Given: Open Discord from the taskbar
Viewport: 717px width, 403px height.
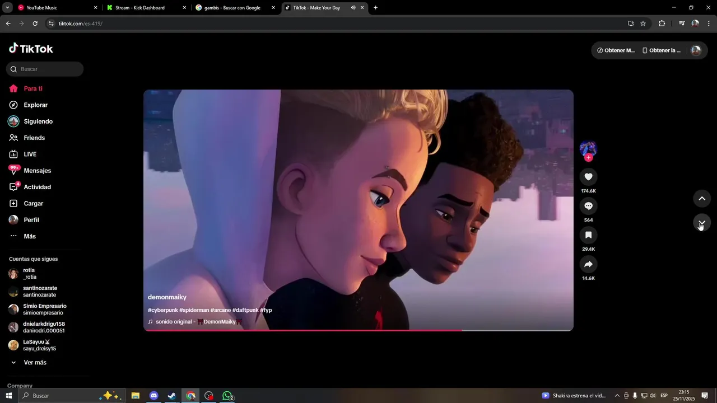Looking at the screenshot, I should 154,396.
